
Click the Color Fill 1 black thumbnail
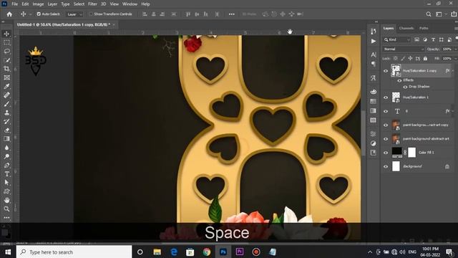point(396,152)
